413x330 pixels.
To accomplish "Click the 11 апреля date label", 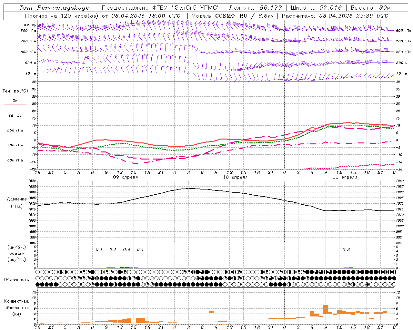I will (x=345, y=177).
